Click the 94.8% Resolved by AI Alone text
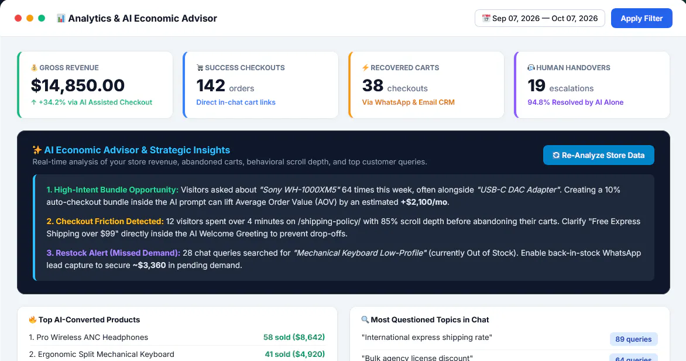The height and width of the screenshot is (361, 686). [x=575, y=102]
